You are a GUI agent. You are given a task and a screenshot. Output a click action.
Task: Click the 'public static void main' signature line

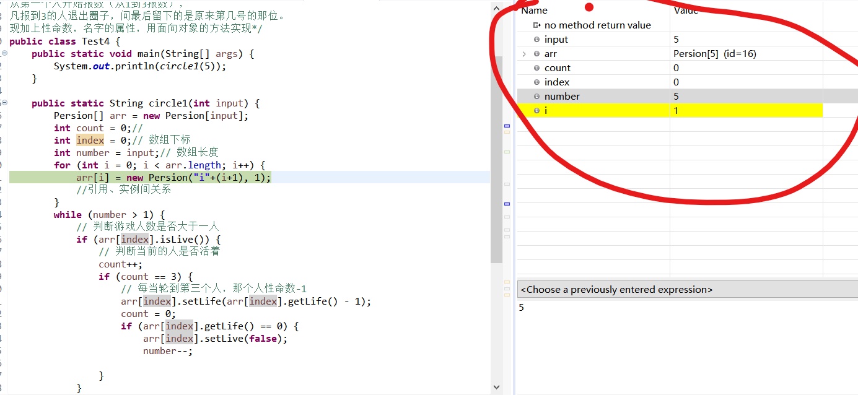tap(143, 54)
